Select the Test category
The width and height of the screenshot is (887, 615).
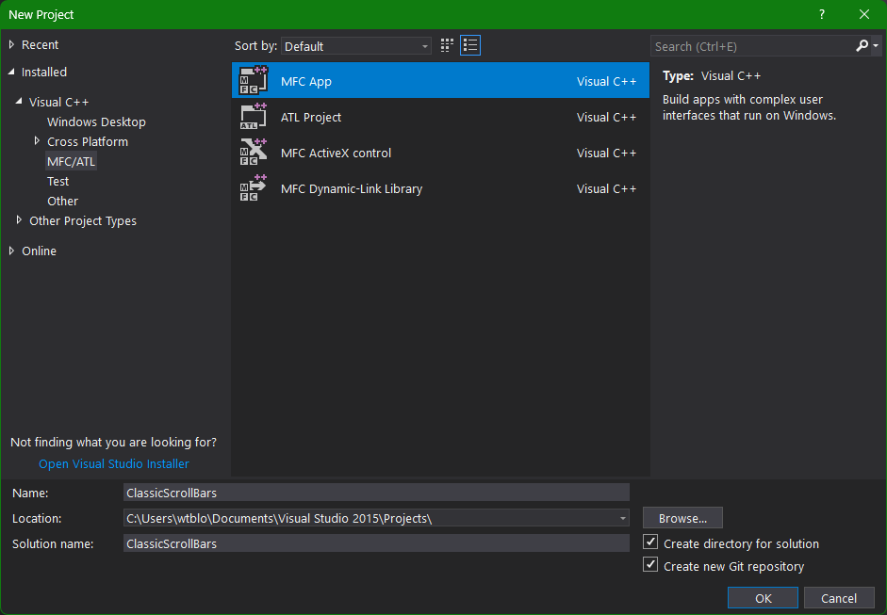(x=57, y=182)
